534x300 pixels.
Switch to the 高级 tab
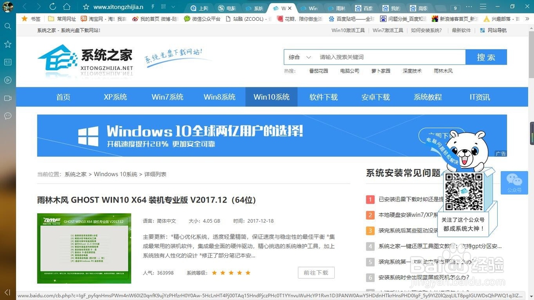[x=419, y=8]
